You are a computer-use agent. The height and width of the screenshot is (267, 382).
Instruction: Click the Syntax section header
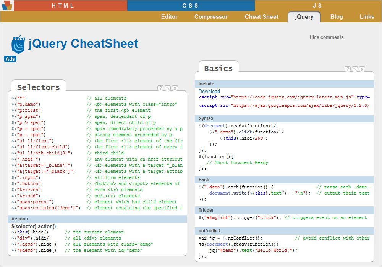(x=284, y=119)
